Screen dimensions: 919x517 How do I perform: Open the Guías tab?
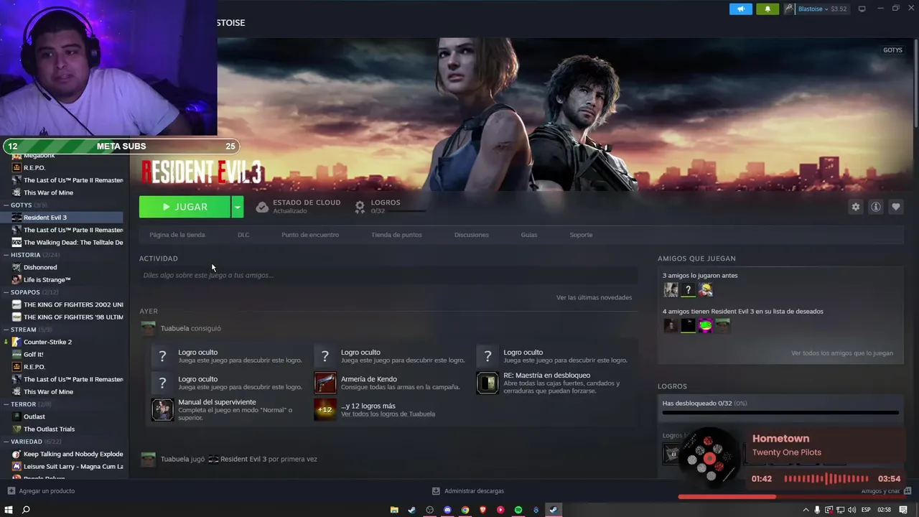tap(529, 235)
